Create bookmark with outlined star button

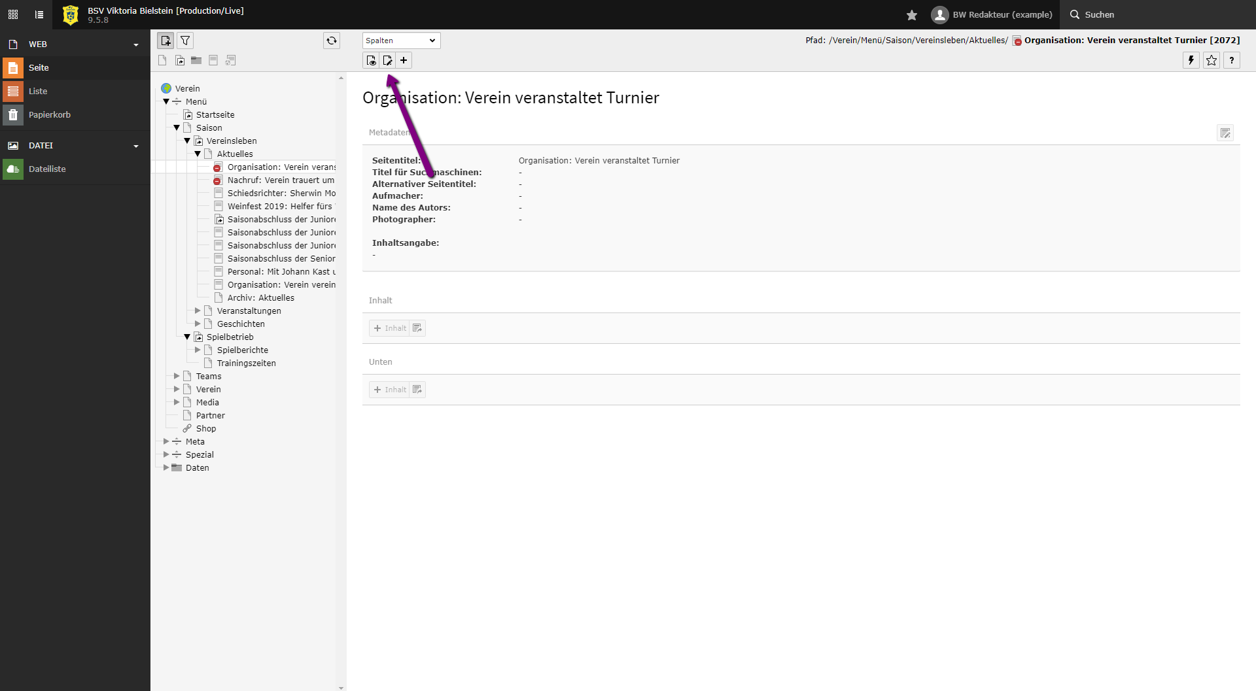click(1211, 60)
